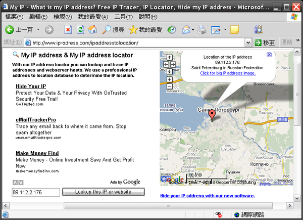Open 'Hide your IP address with our new software' link

pos(208,196)
